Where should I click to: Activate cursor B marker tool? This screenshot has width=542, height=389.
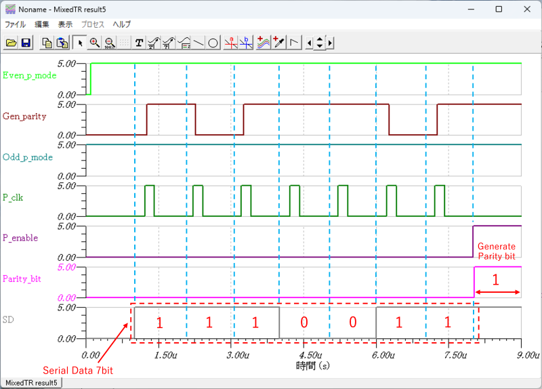(246, 43)
